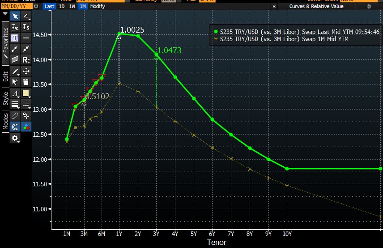The image size is (383, 248).
Task: Pick the add-selection cursor tool
Action: 15,82
